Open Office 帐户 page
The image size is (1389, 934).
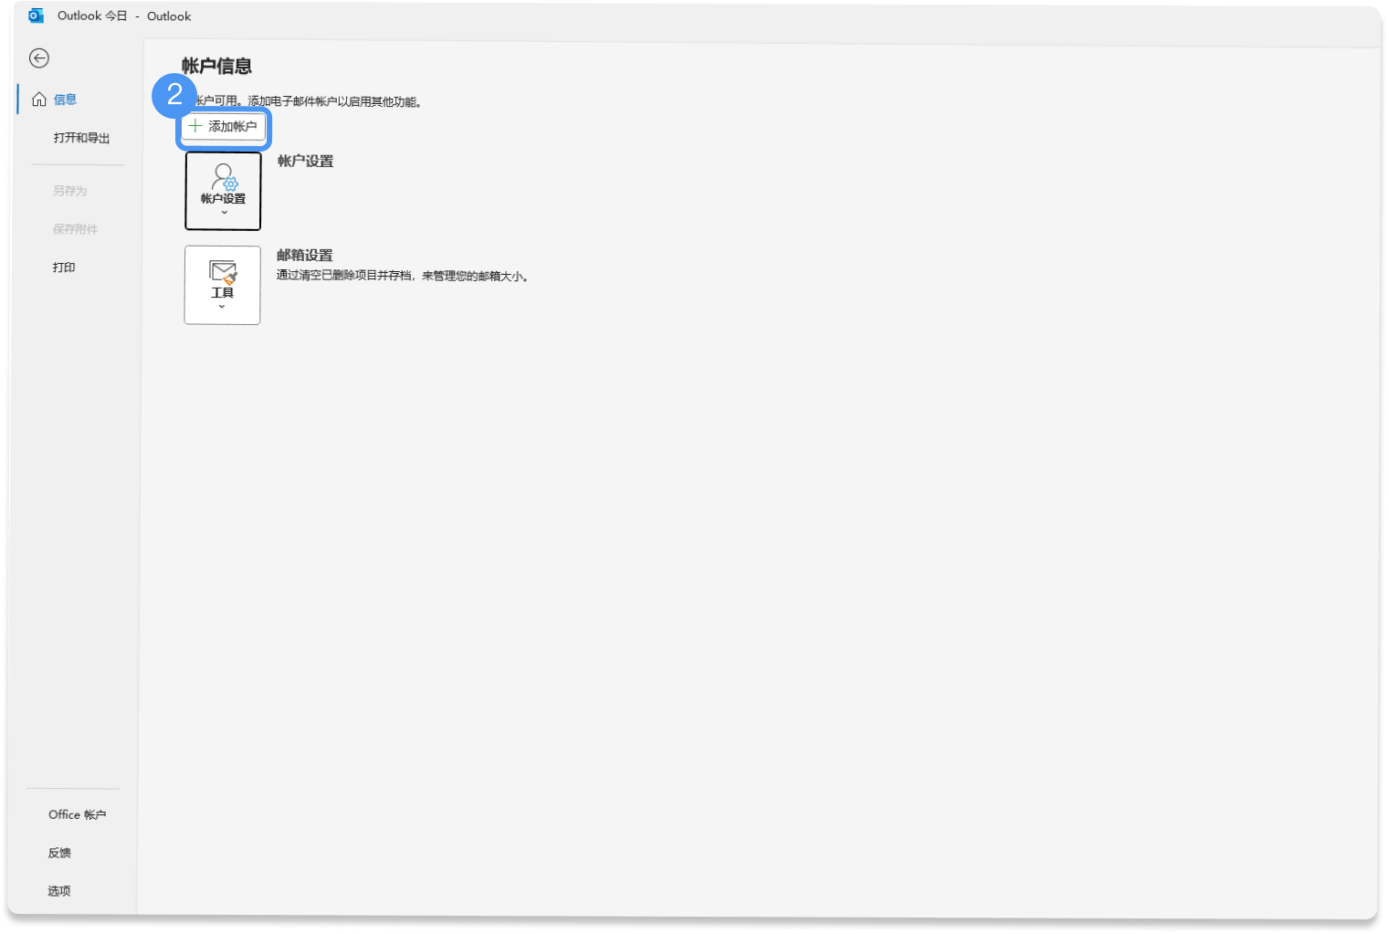78,814
